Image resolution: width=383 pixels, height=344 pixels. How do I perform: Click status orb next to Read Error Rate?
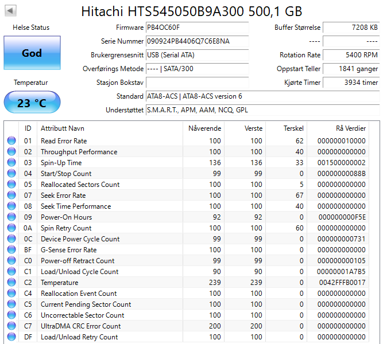click(11, 141)
